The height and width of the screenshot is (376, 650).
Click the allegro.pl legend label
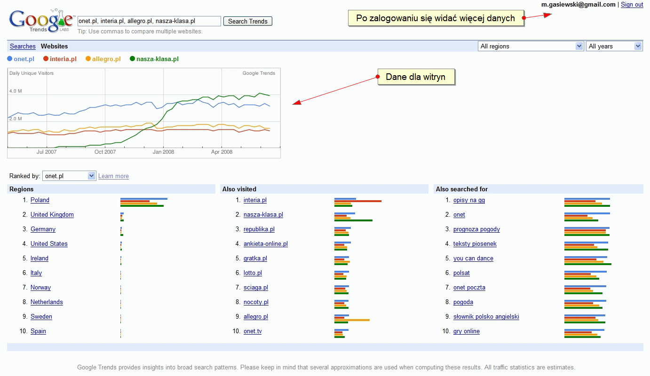pyautogui.click(x=106, y=59)
